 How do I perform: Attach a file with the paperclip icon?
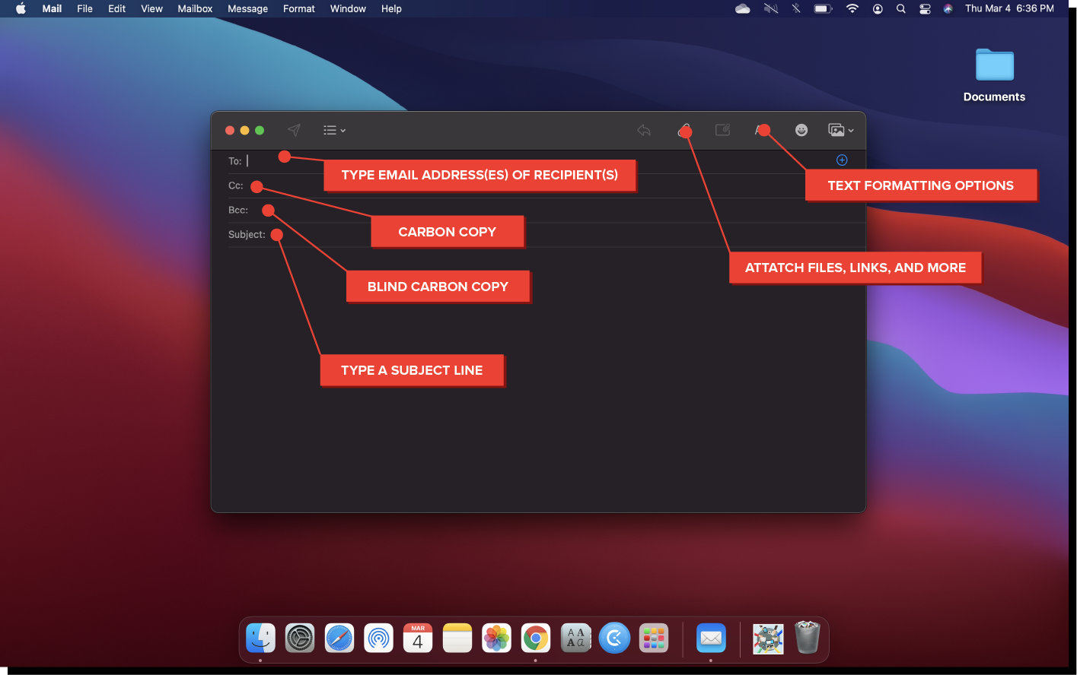[683, 130]
